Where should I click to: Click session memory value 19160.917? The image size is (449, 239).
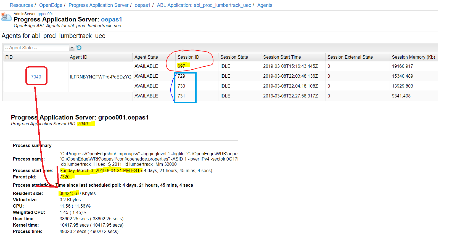(x=402, y=66)
